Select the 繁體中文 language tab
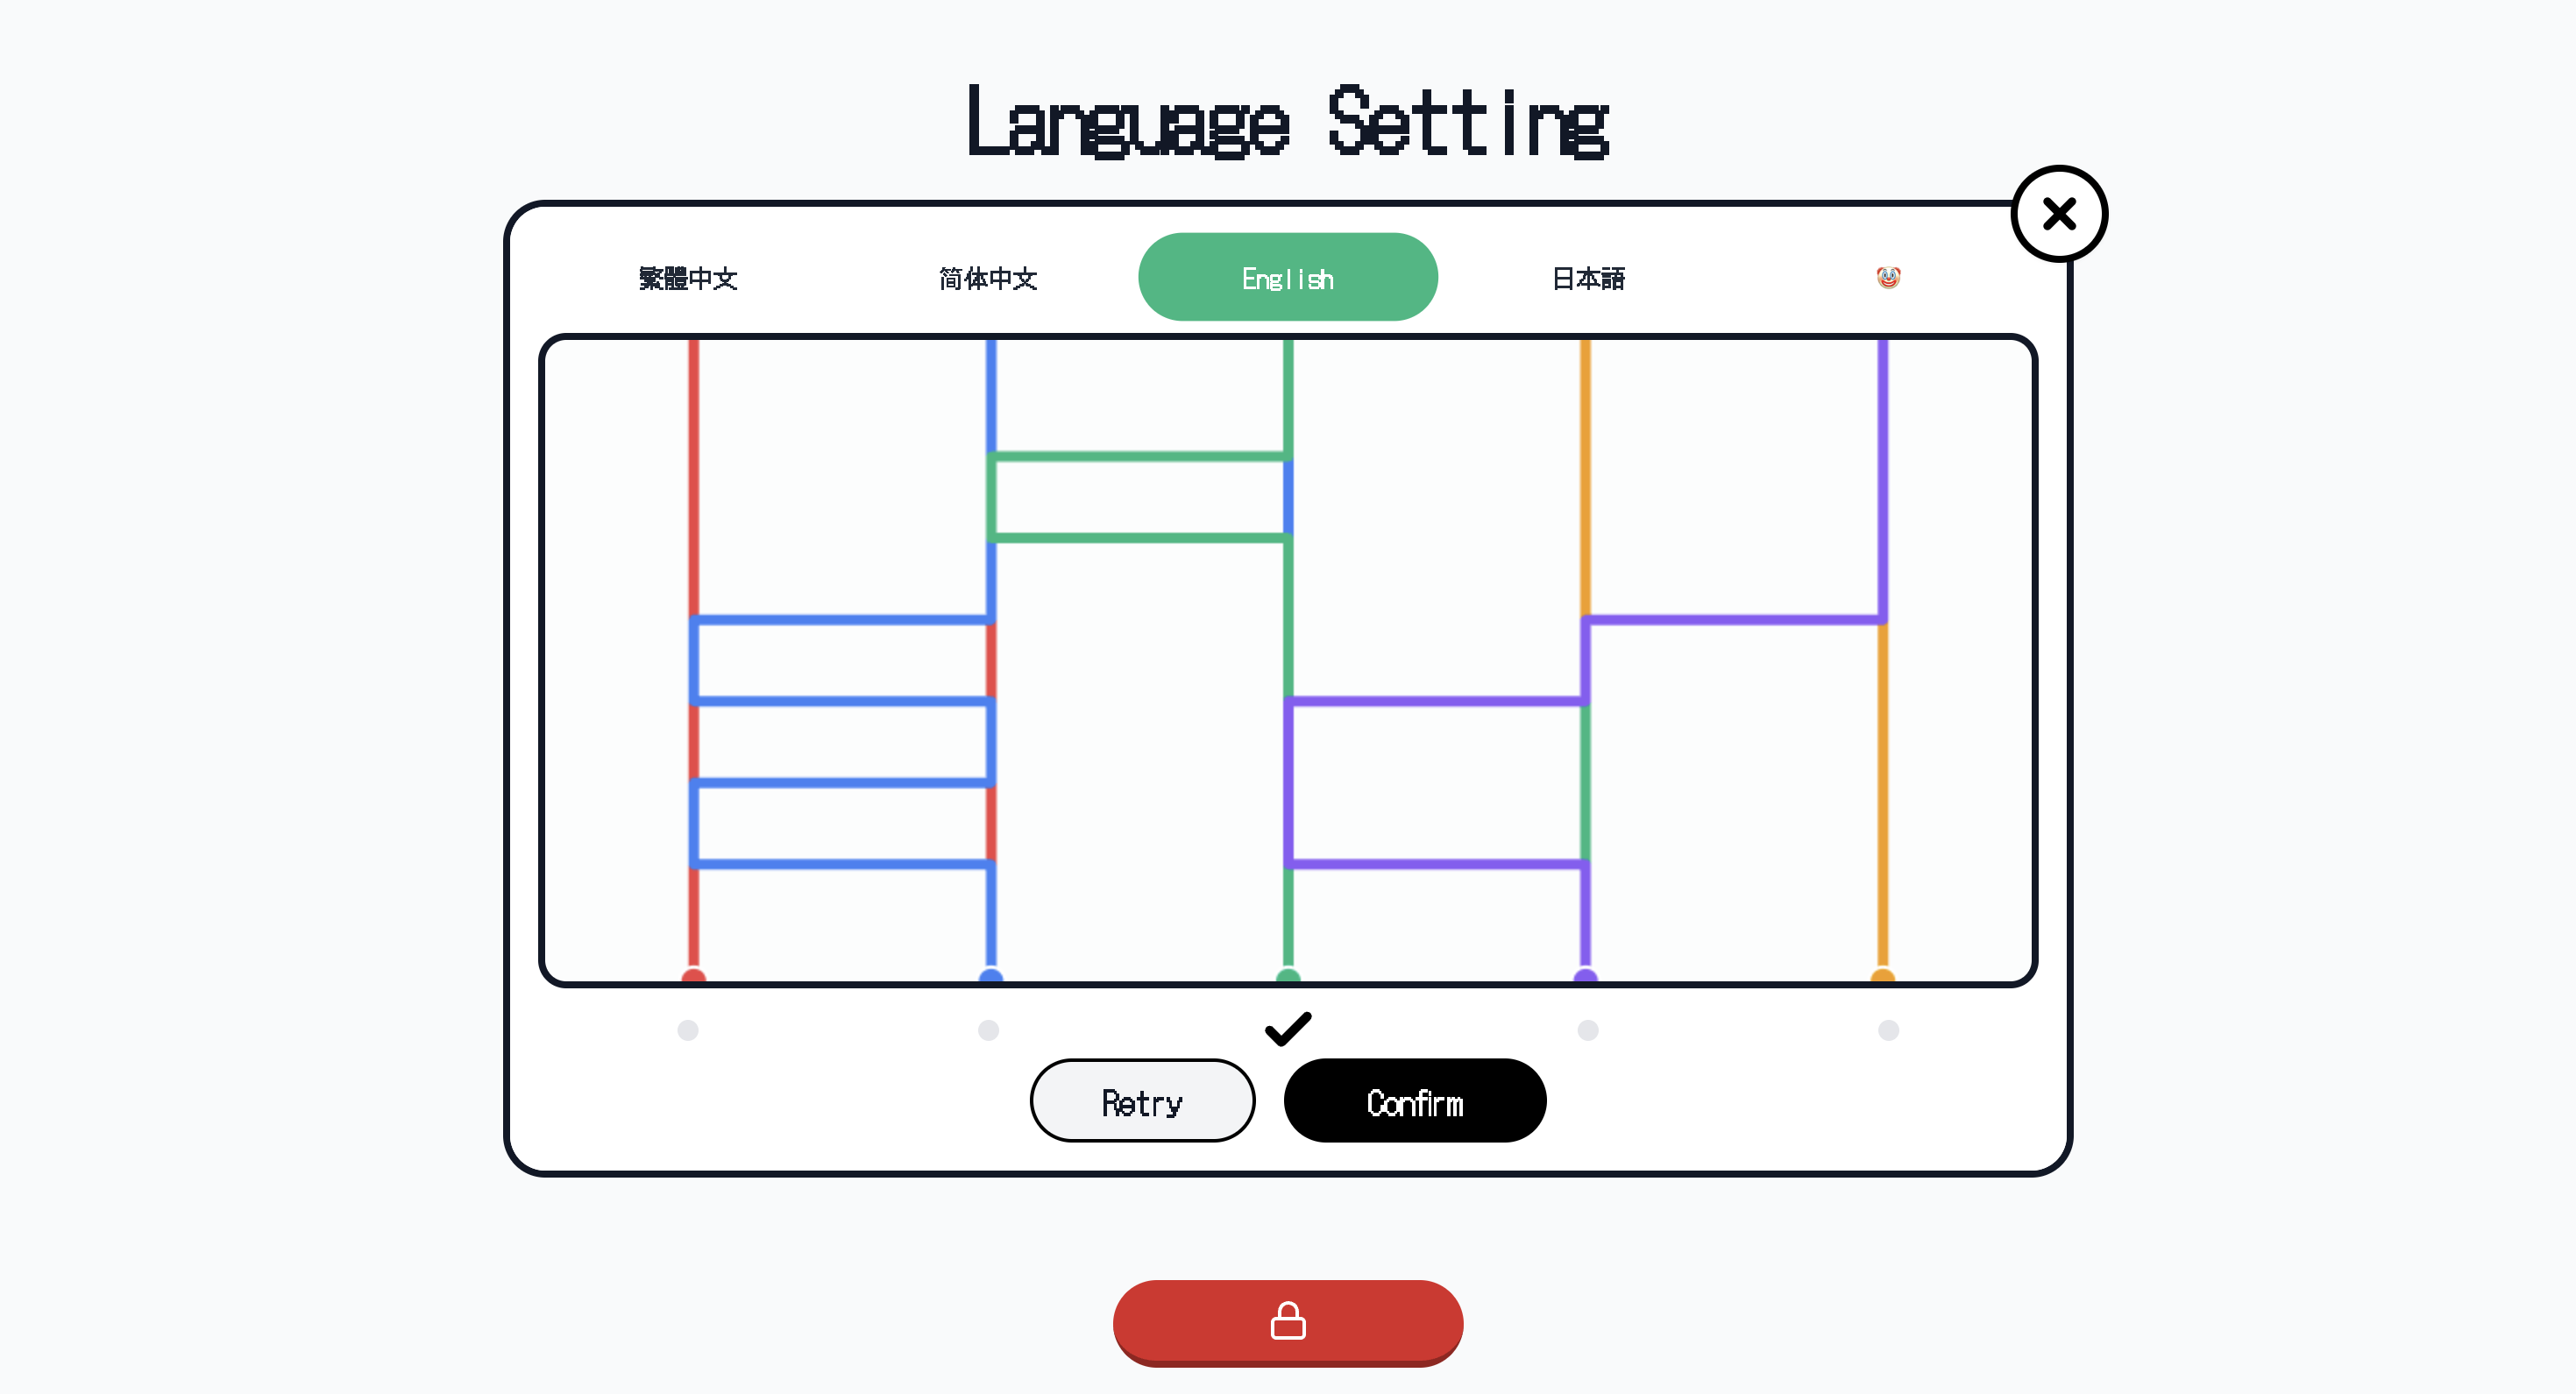 tap(688, 278)
